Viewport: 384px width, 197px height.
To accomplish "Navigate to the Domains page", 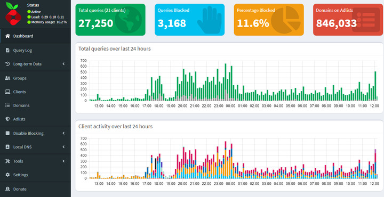I will [36, 105].
